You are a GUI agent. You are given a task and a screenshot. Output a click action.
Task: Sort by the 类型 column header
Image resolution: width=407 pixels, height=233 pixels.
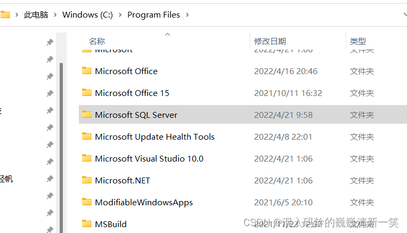(x=357, y=41)
